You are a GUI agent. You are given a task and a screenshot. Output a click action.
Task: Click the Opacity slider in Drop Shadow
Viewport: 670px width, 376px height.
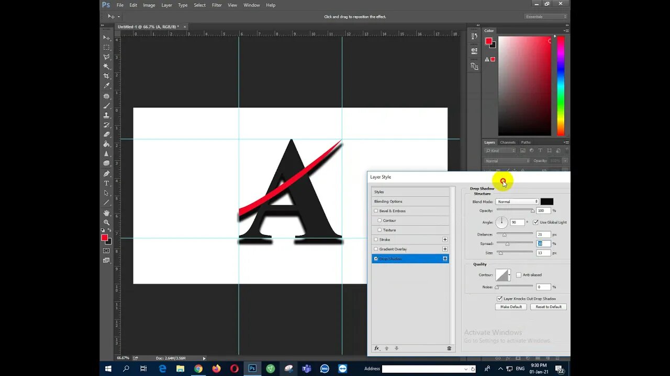coord(515,210)
